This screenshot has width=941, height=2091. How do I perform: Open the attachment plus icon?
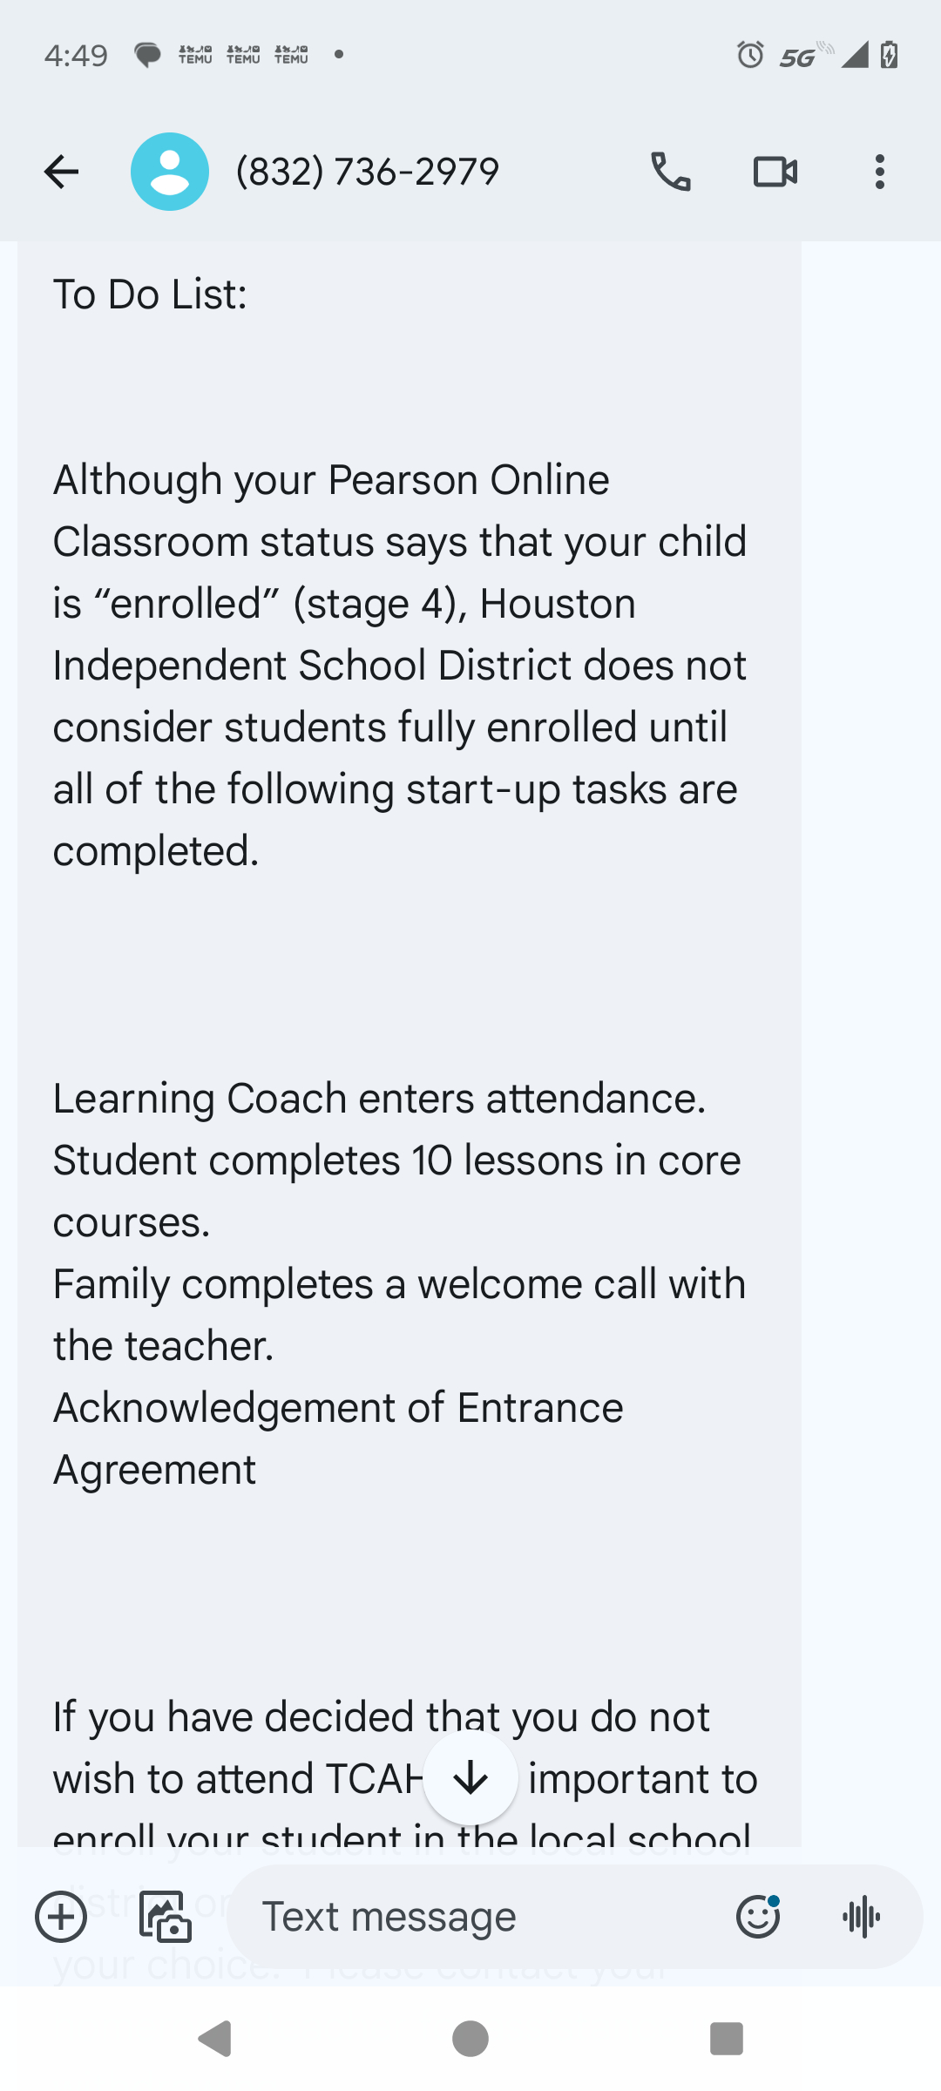(61, 1917)
